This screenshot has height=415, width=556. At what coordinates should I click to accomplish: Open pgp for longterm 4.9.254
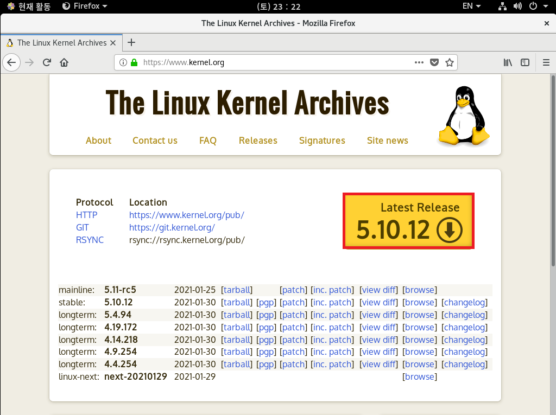tap(266, 352)
